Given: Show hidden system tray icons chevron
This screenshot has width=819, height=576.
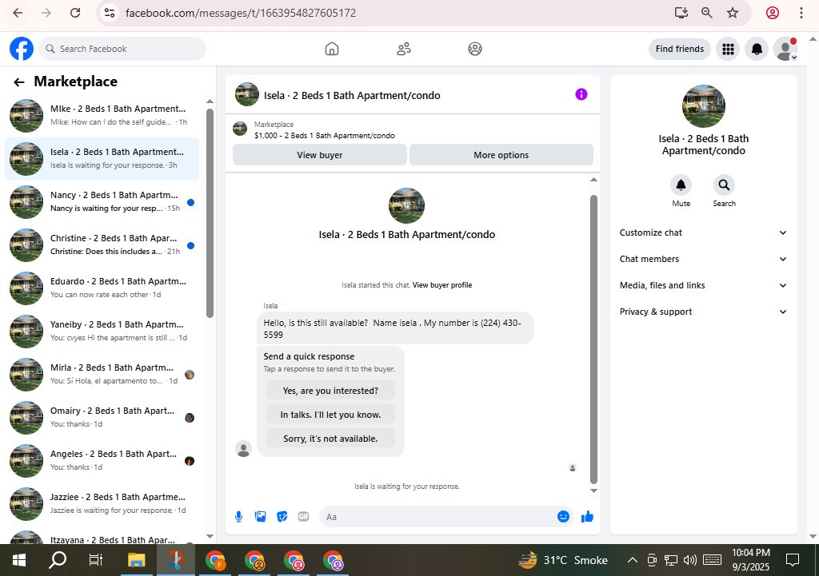Looking at the screenshot, I should click(632, 560).
